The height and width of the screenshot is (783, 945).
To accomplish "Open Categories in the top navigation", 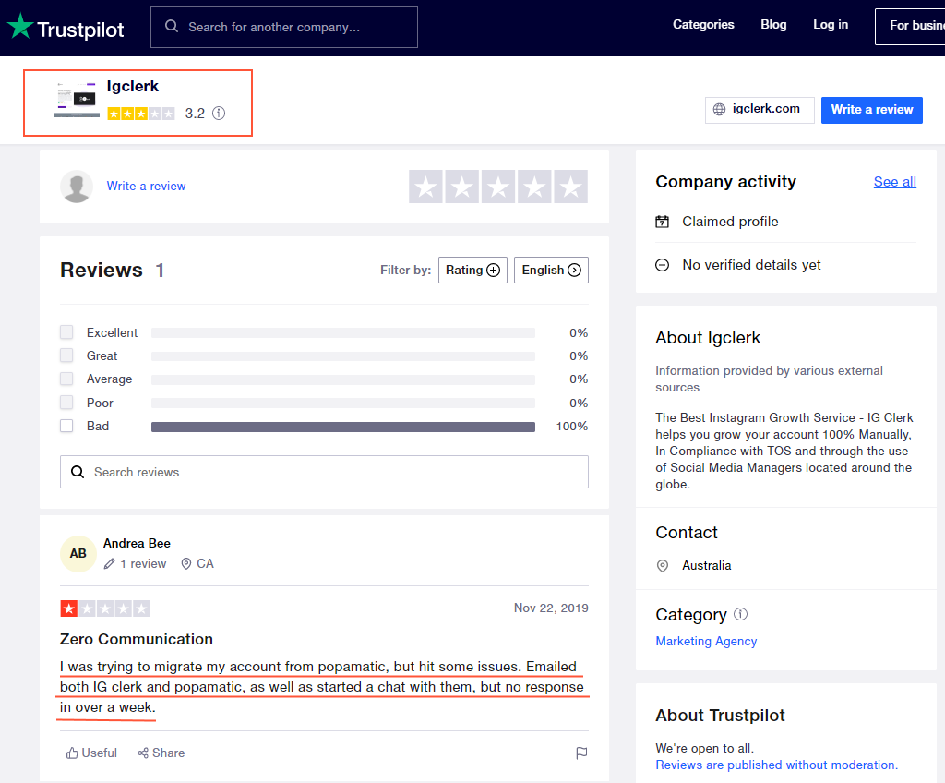I will (x=703, y=25).
